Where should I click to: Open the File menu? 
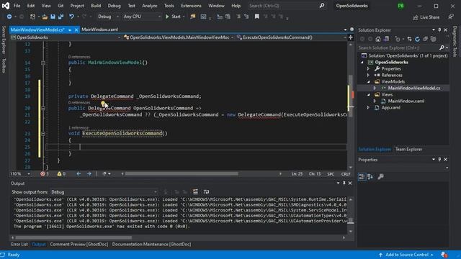pos(17,6)
